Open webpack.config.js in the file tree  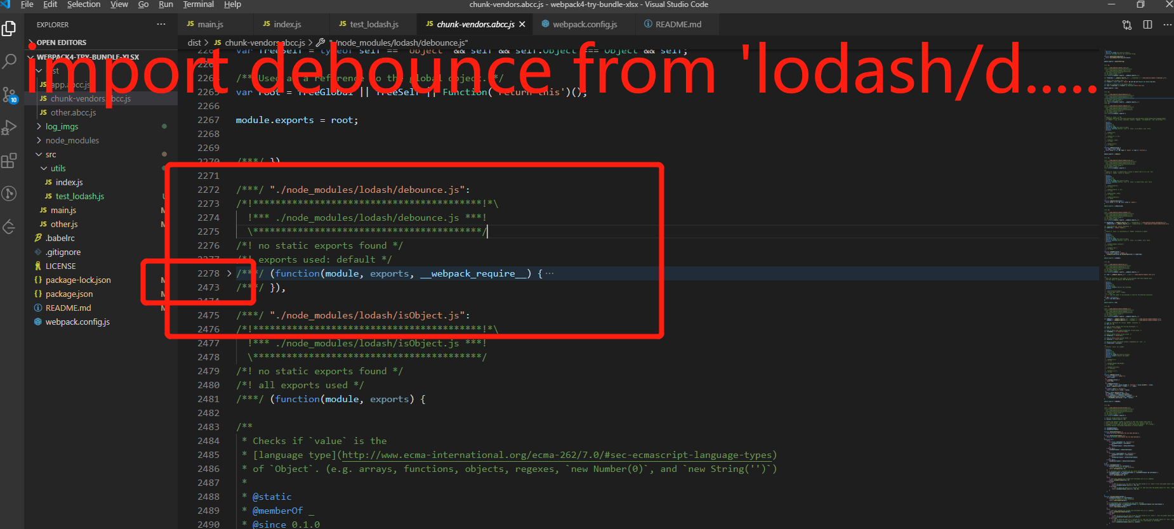(x=77, y=322)
